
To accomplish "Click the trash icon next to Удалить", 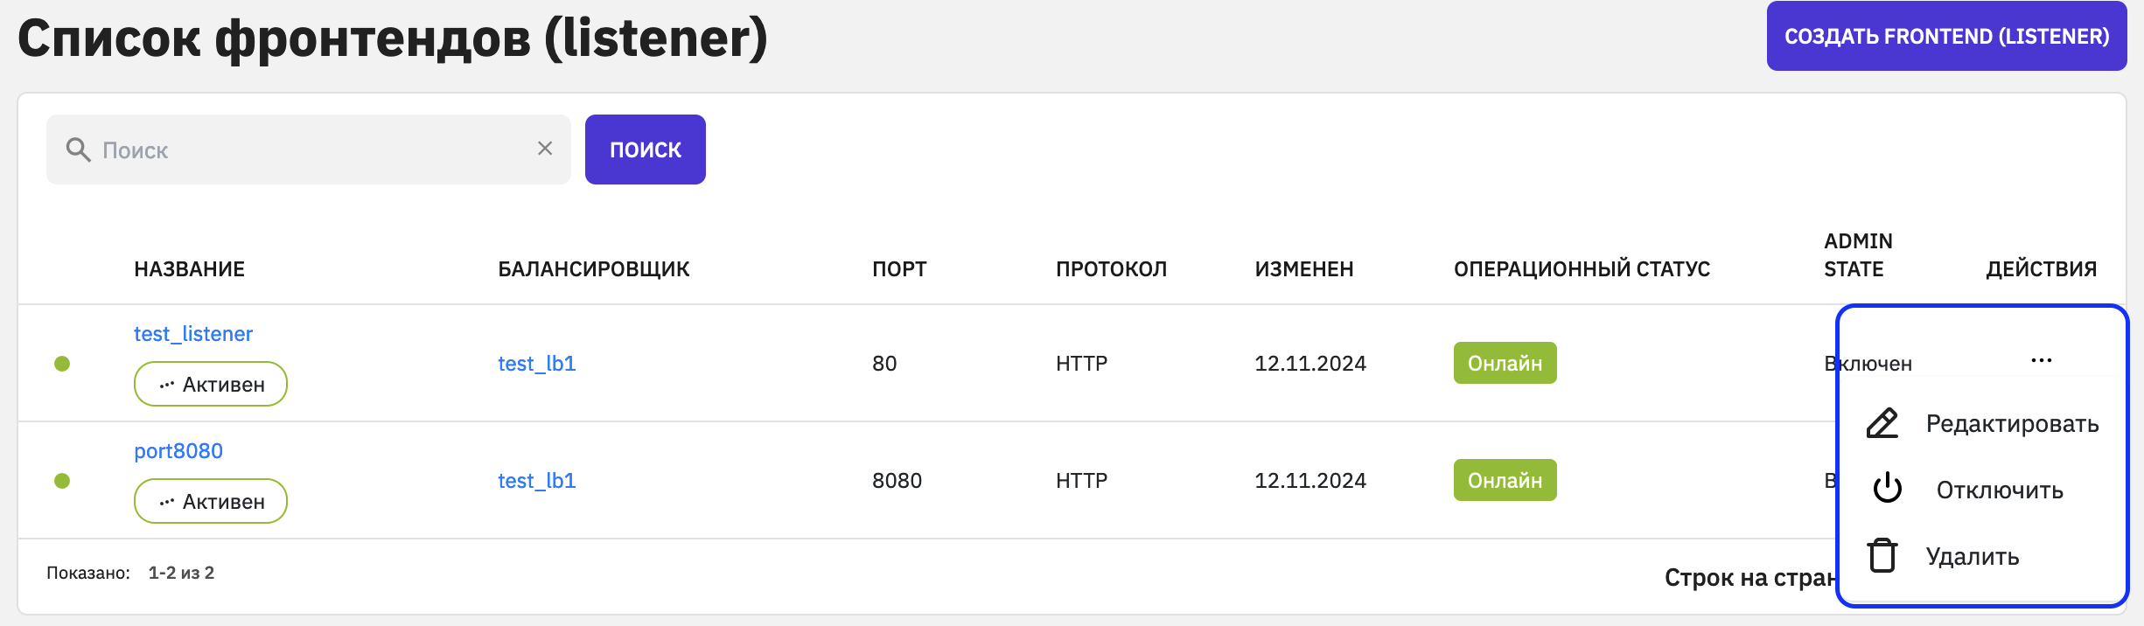I will [1882, 555].
